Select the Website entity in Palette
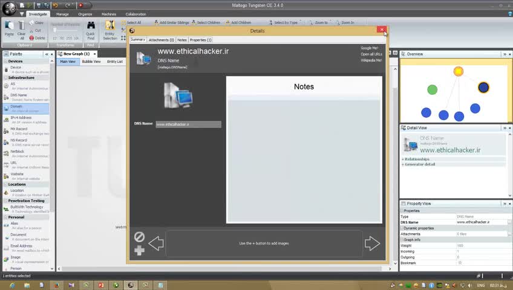This screenshot has height=290, width=513. point(26,176)
